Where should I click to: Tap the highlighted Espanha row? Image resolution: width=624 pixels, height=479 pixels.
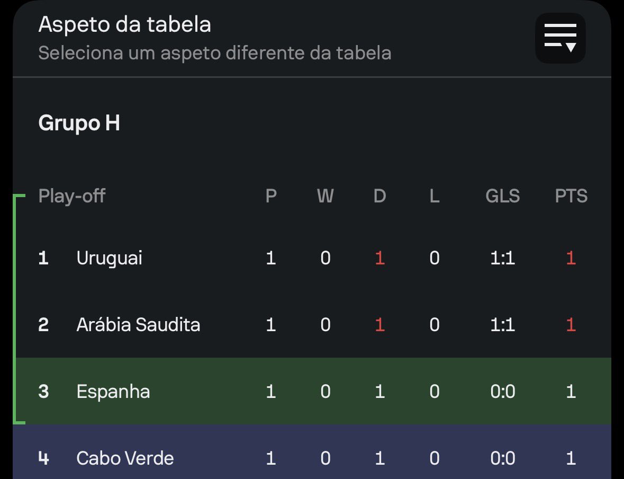tap(312, 392)
